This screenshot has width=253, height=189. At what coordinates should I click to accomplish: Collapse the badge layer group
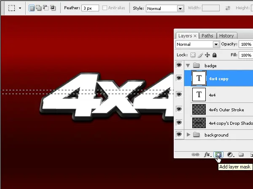coord(188,66)
